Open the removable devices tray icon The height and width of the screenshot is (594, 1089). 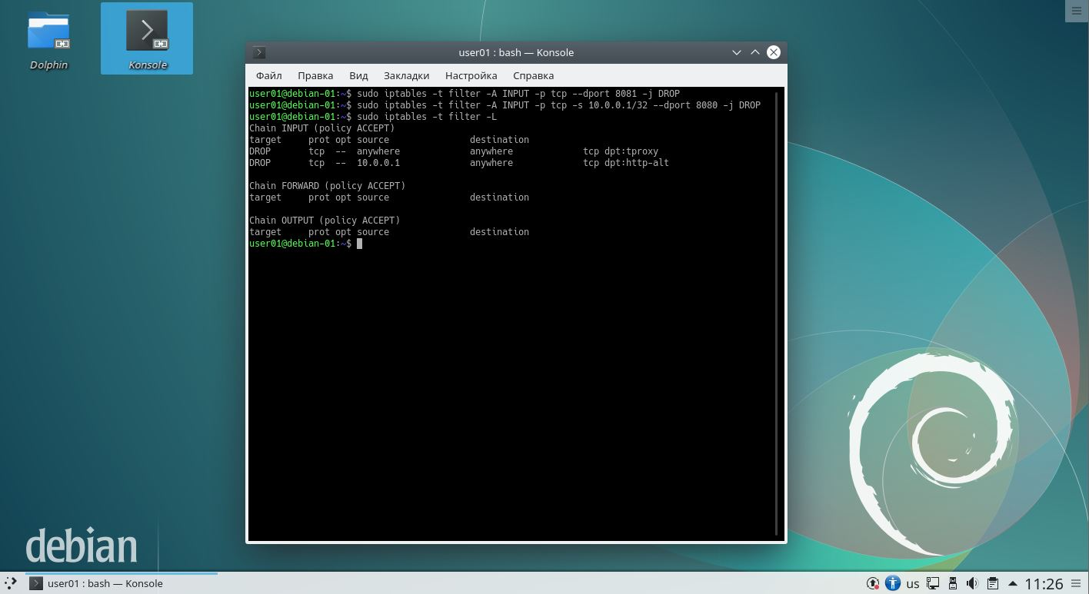point(952,583)
